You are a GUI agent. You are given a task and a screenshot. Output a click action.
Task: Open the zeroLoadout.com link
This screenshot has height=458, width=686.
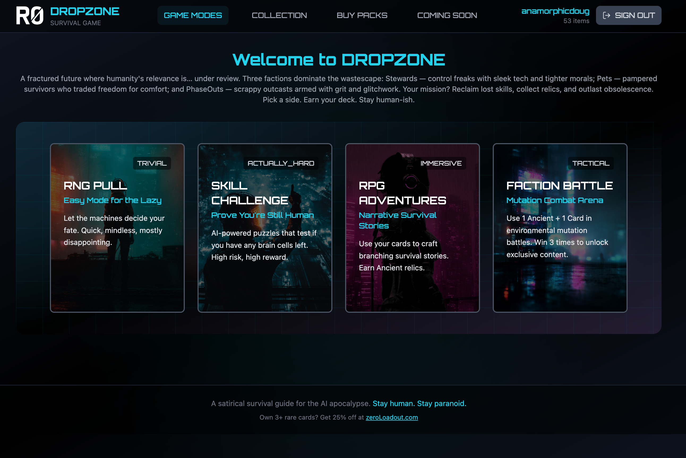[x=391, y=417]
